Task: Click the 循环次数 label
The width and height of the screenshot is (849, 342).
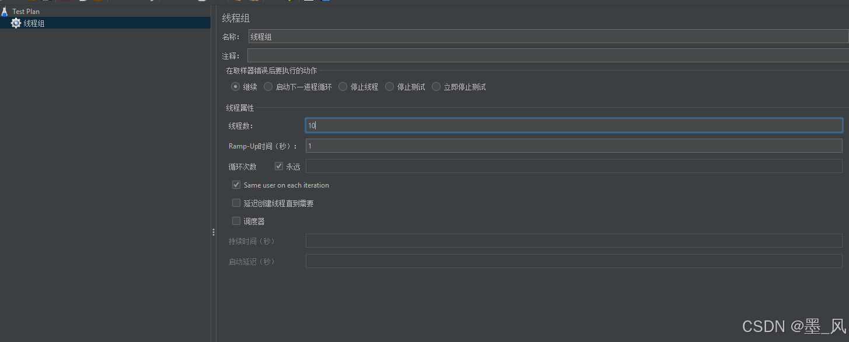Action: click(243, 167)
